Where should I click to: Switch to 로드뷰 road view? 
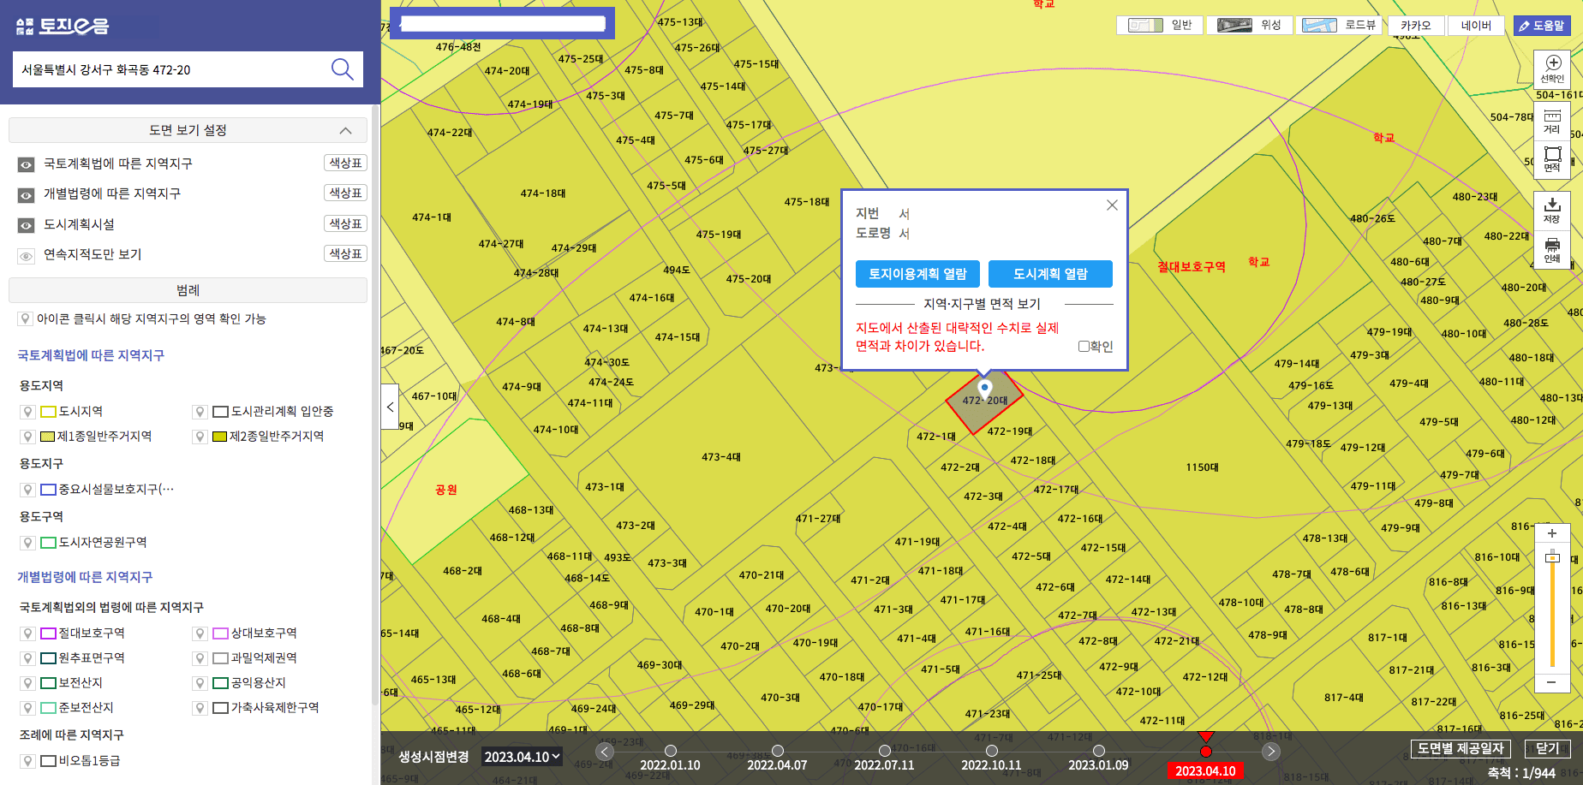1339,25
